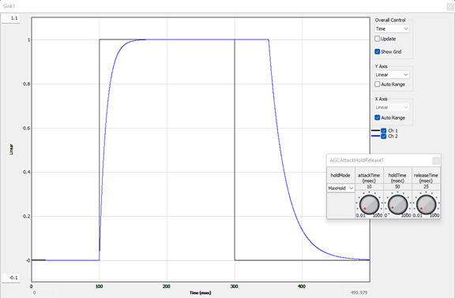Viewport: 455px width, 298px height.
Task: Open the Overall Control Time dropdown
Action: pos(392,28)
